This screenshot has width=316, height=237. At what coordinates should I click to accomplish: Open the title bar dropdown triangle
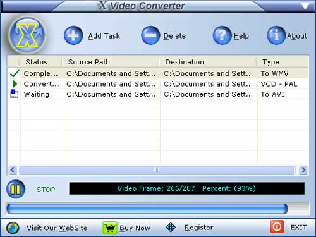pos(306,6)
